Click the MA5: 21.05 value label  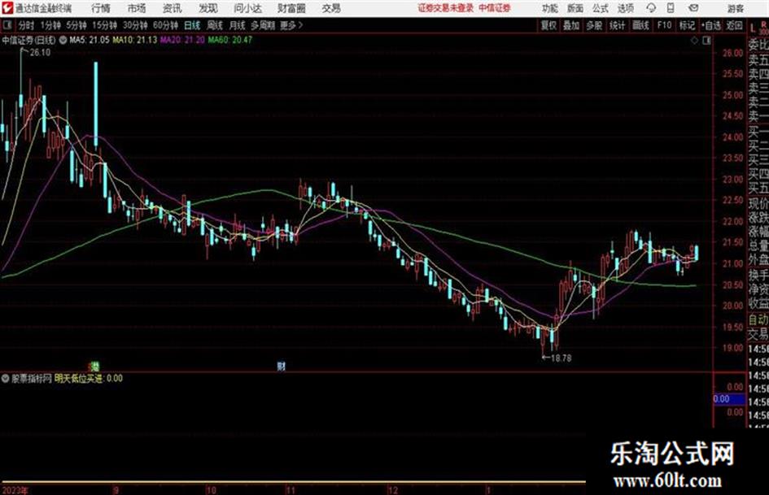pyautogui.click(x=90, y=40)
